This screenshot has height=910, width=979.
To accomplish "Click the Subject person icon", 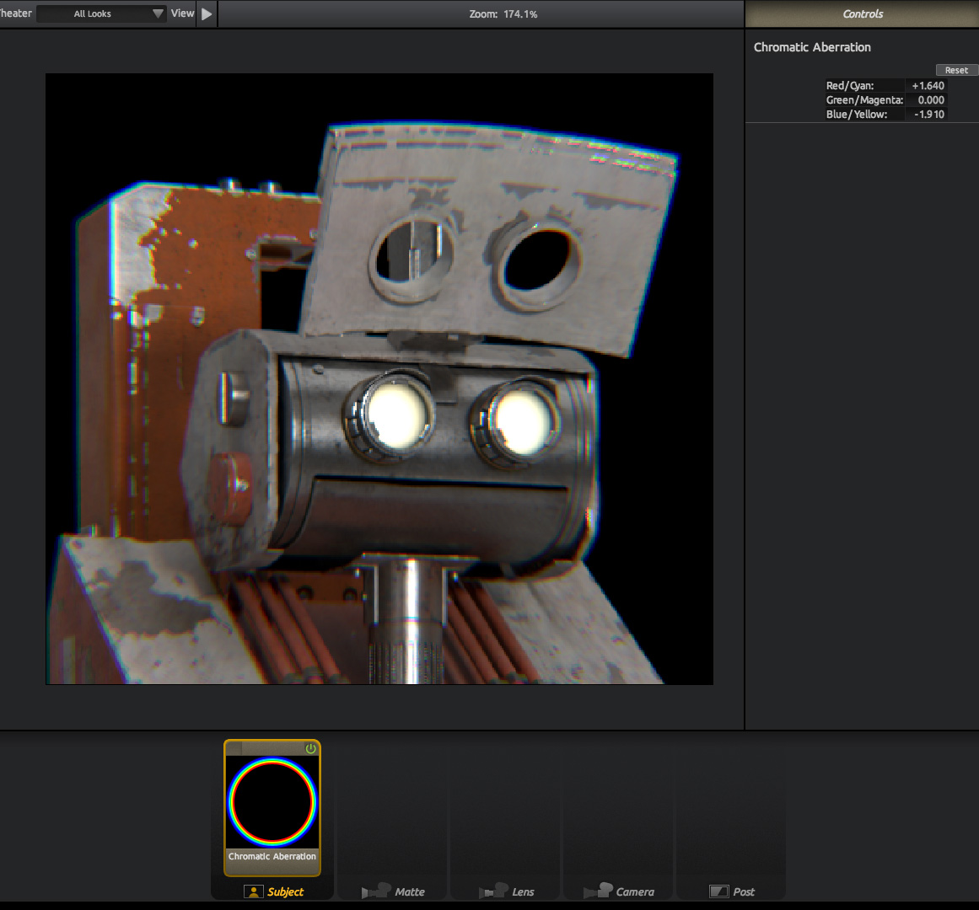I will point(253,891).
